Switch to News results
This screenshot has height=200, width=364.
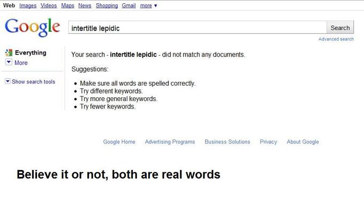[85, 5]
